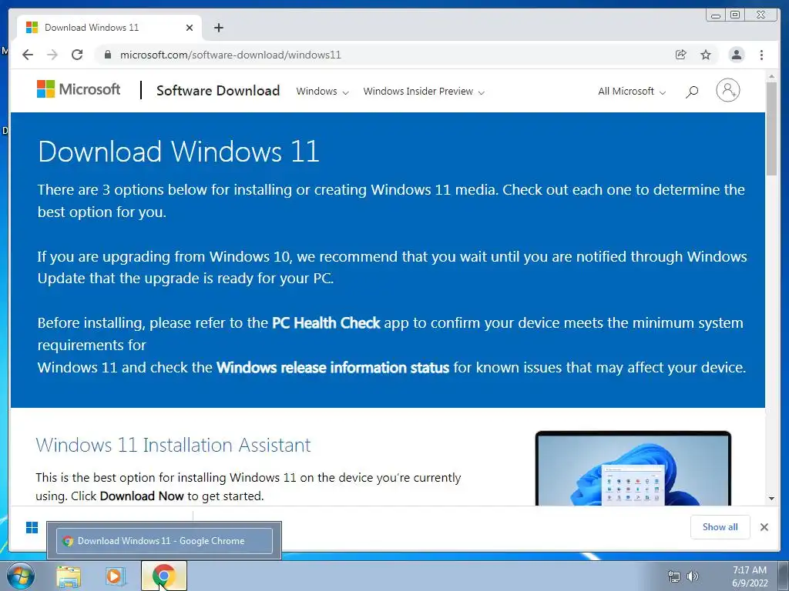The width and height of the screenshot is (789, 591).
Task: Click the taskbar clock showing 7:17 AM
Action: [750, 576]
